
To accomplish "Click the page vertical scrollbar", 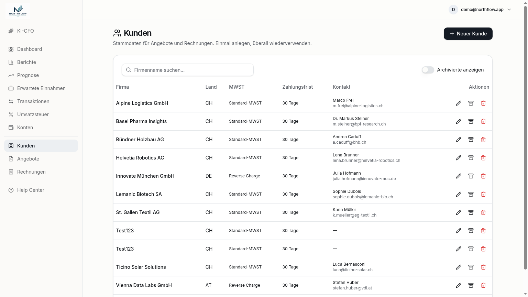I will click(525, 137).
